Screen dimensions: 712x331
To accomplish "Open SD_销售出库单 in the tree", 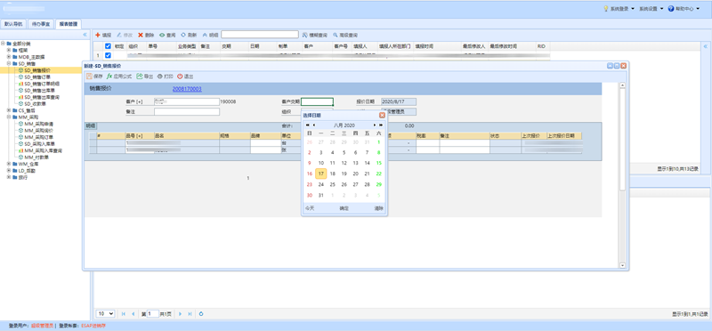I will [38, 91].
